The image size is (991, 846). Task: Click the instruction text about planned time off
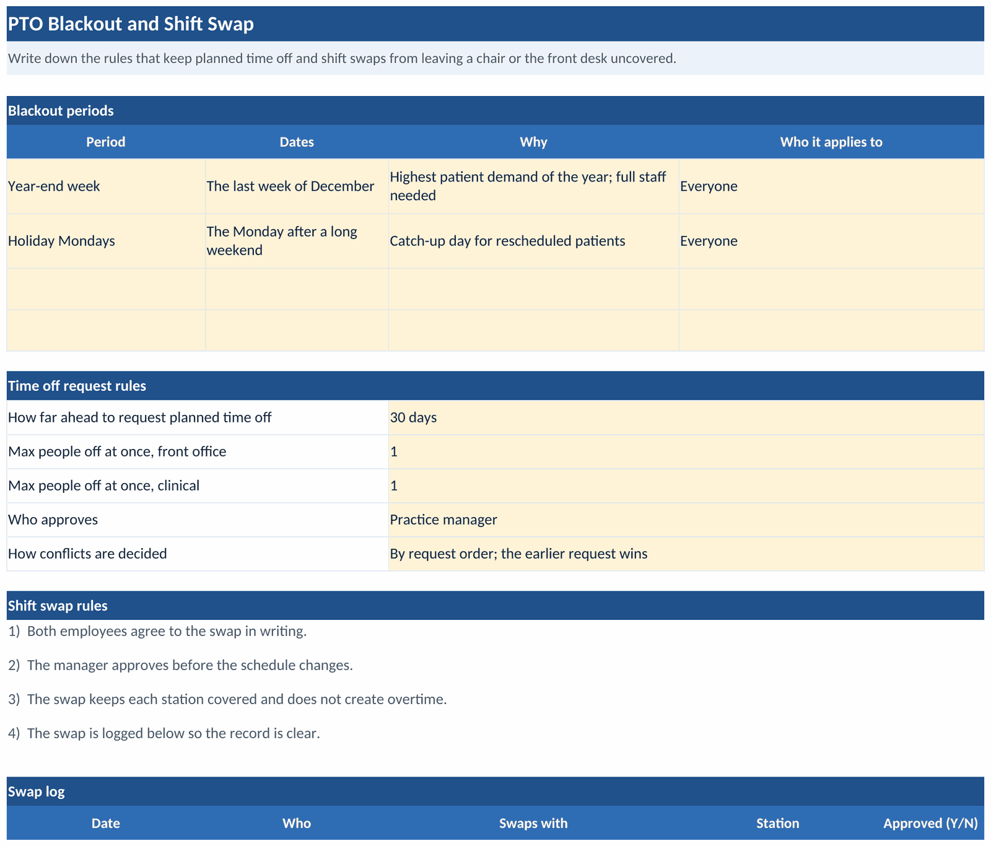click(x=495, y=58)
